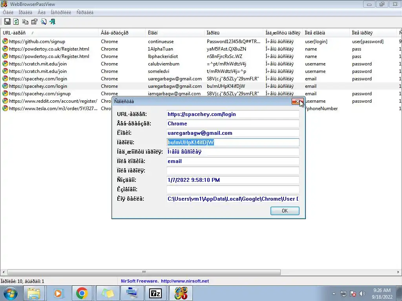The image size is (402, 301).
Task: Open the Windows Start menu orb
Action: (10, 293)
